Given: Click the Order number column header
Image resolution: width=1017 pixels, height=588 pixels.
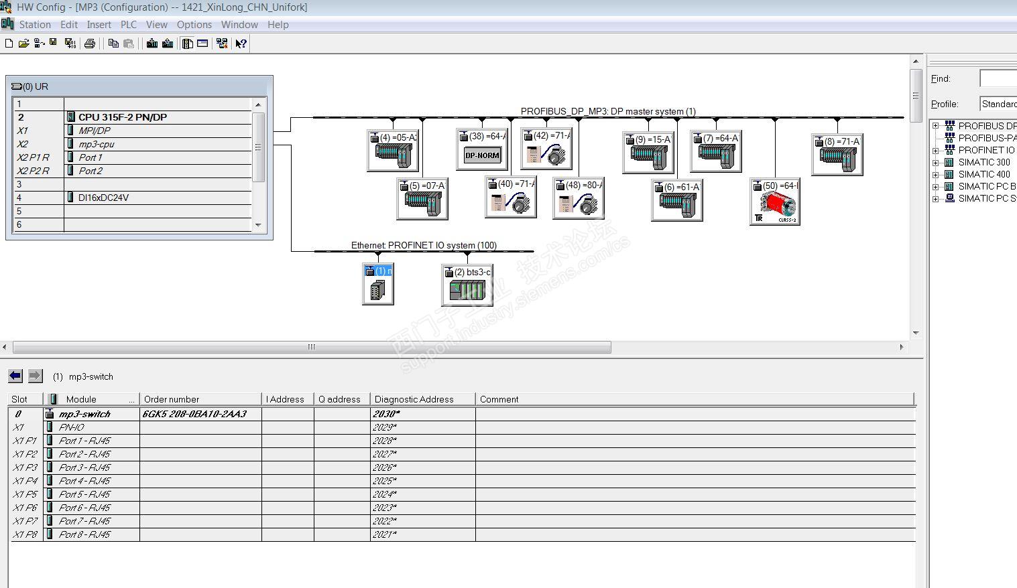Looking at the screenshot, I should [x=200, y=399].
